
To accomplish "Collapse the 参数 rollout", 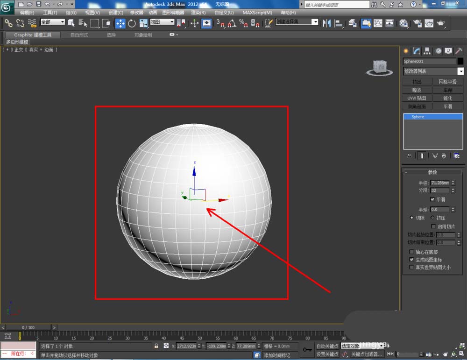I will click(x=432, y=172).
